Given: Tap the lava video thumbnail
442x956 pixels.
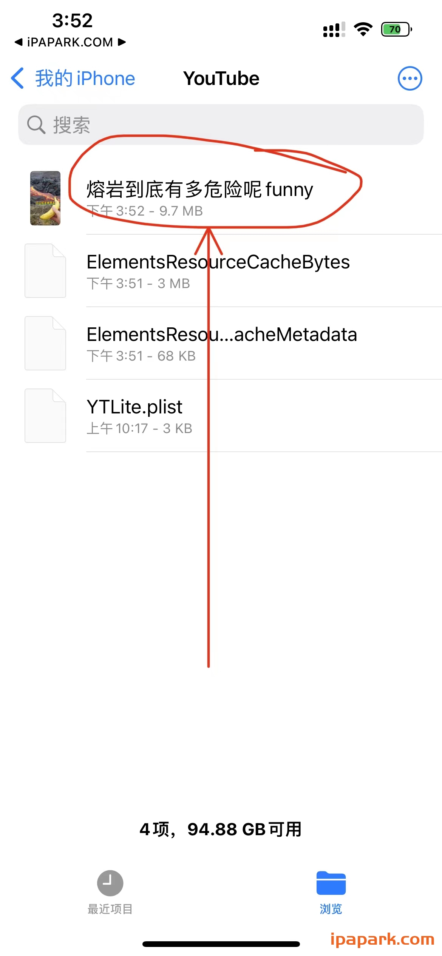Looking at the screenshot, I should 45,198.
